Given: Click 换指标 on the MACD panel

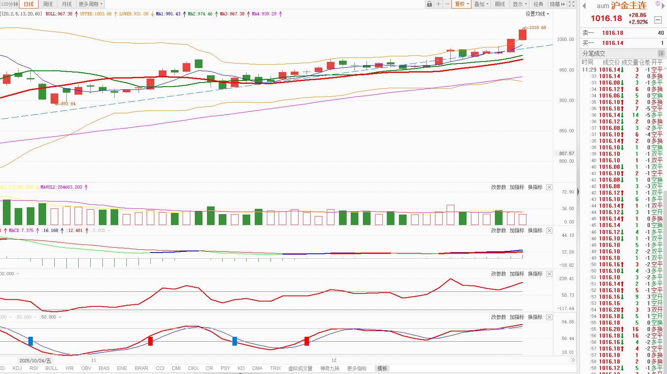Looking at the screenshot, I should [535, 230].
